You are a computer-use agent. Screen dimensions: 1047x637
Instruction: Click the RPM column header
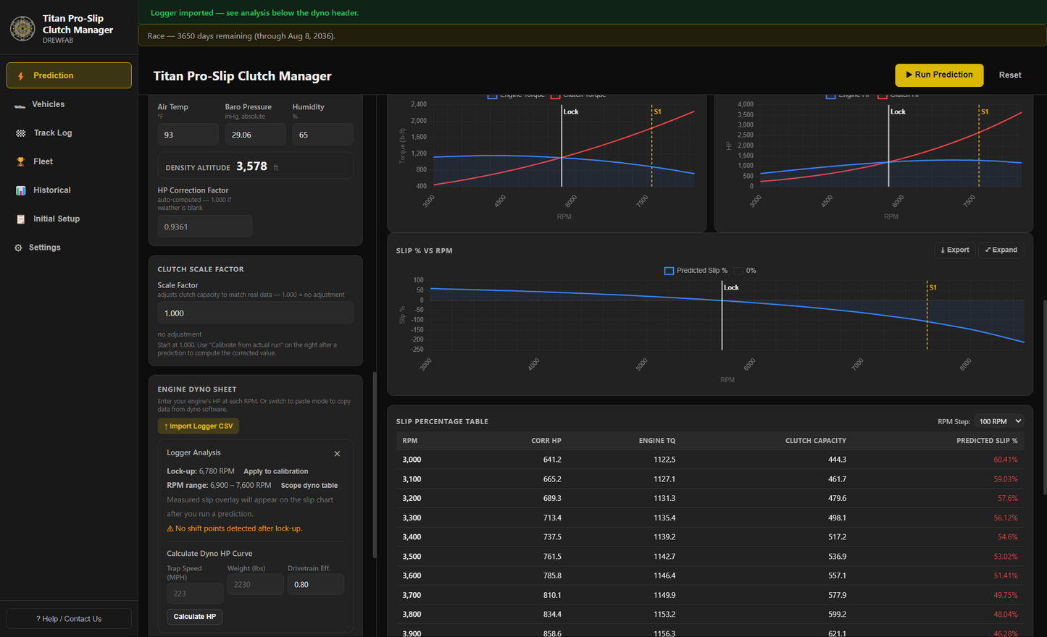pyautogui.click(x=410, y=441)
